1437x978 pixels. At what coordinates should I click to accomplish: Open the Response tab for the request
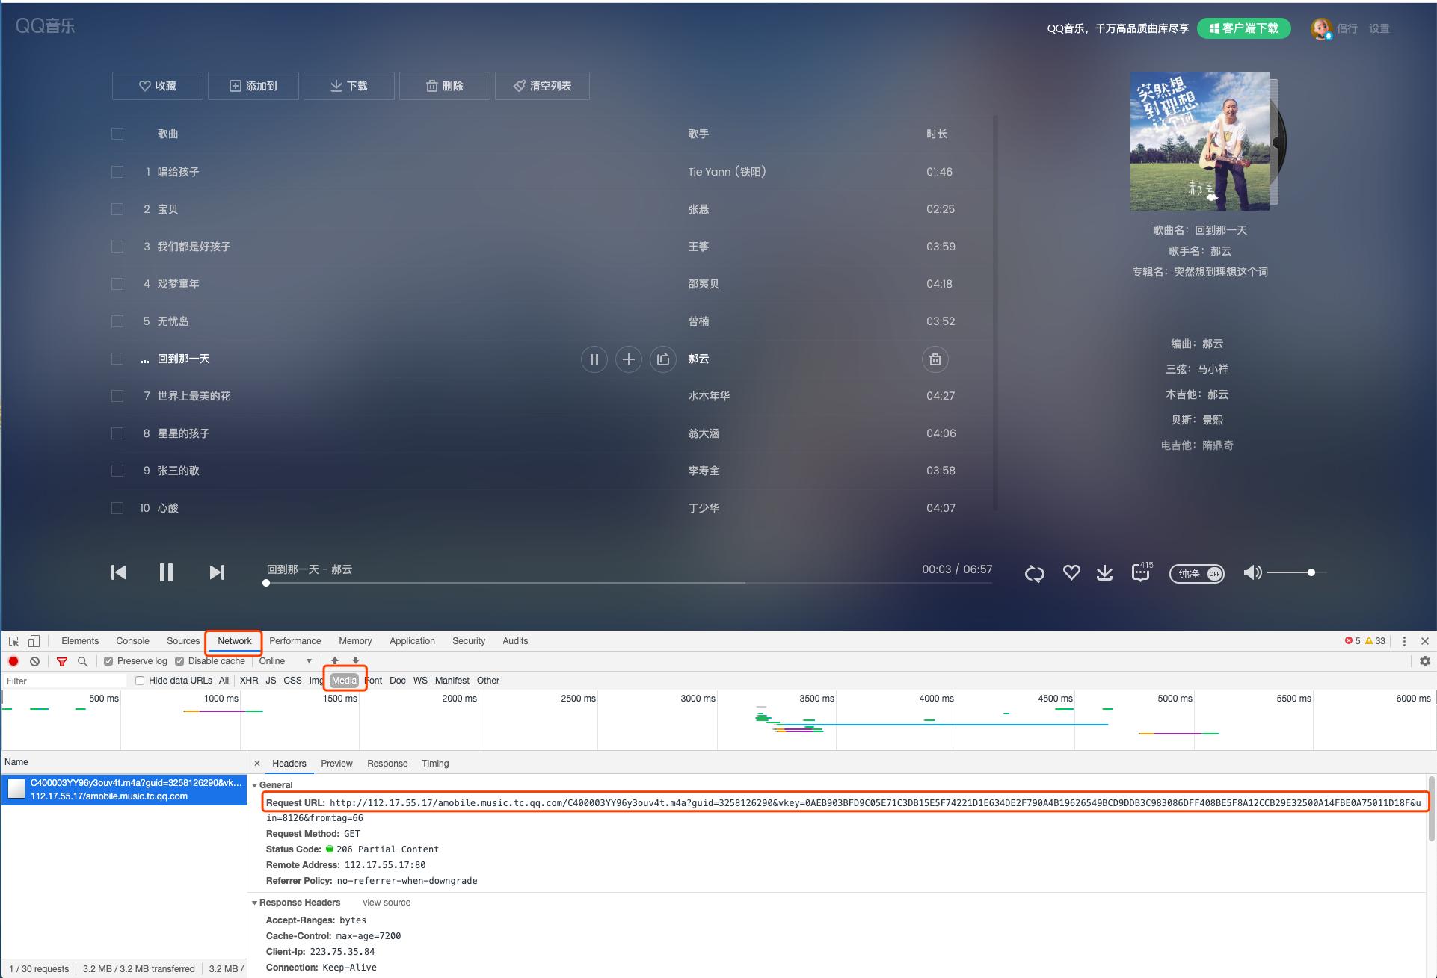point(387,763)
